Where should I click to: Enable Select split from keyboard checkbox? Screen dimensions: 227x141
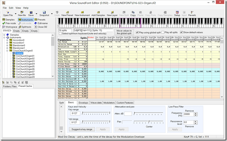[61, 33]
